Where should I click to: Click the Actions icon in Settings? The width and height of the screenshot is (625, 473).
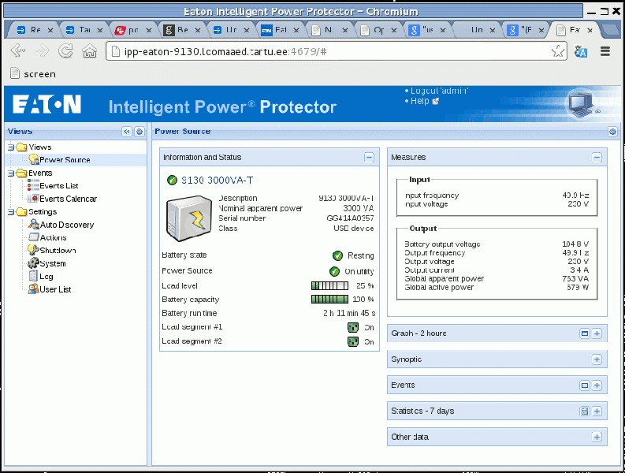click(33, 237)
